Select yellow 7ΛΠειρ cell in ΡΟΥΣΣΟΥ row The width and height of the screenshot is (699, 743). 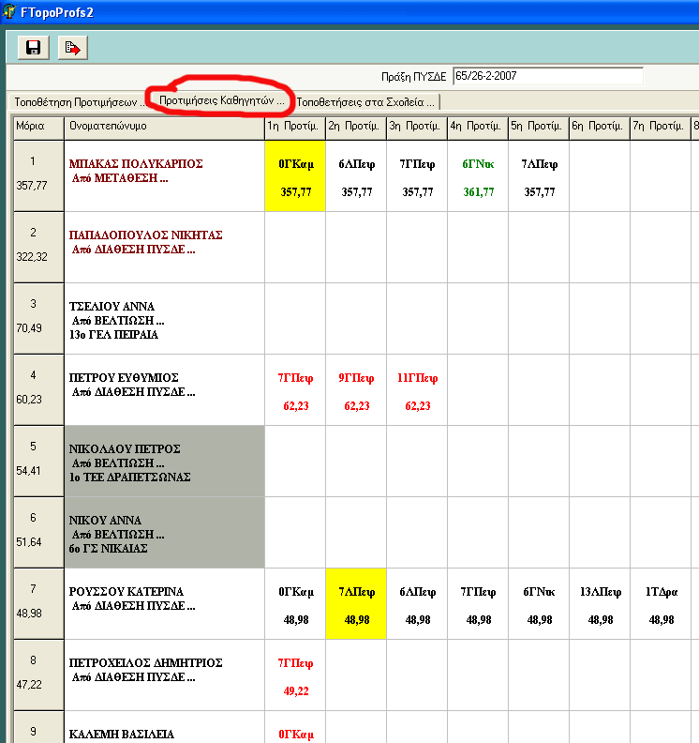(355, 604)
